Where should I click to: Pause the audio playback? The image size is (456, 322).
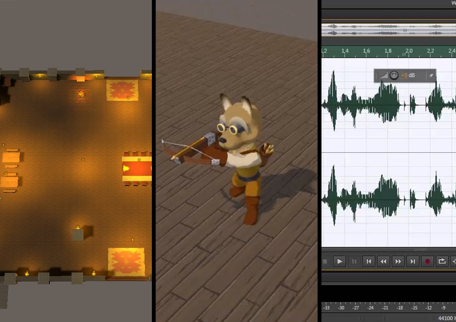tap(354, 261)
